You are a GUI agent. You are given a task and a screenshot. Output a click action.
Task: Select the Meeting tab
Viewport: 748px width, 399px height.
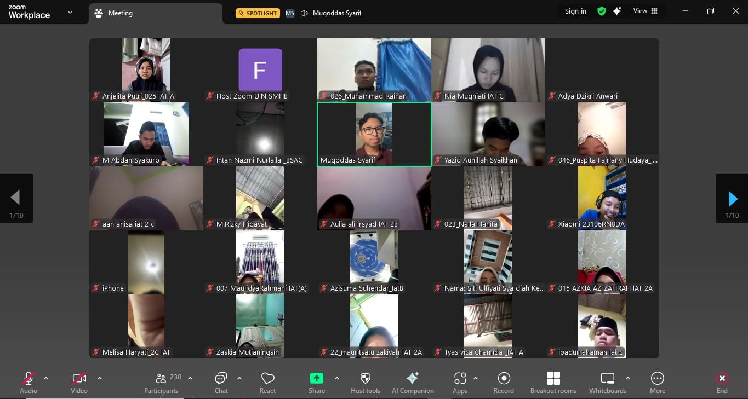[x=121, y=13]
